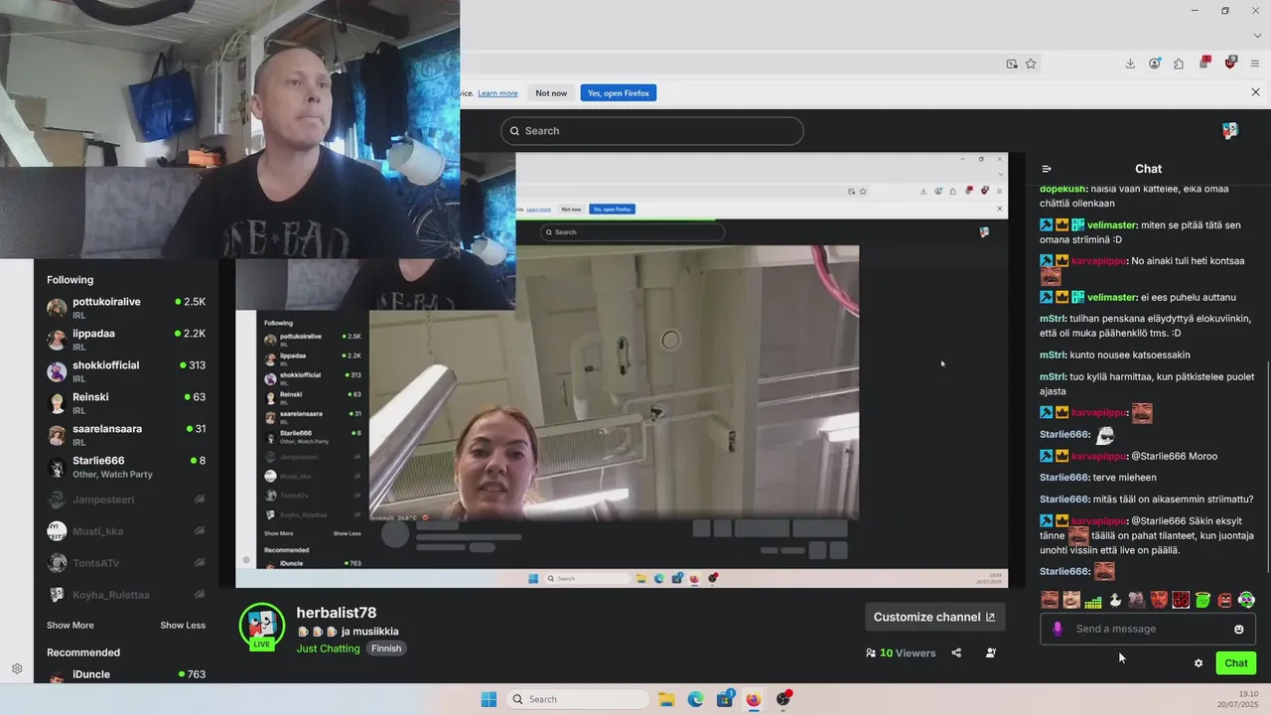
Task: Insert the green halo blob emote
Action: point(1202,600)
